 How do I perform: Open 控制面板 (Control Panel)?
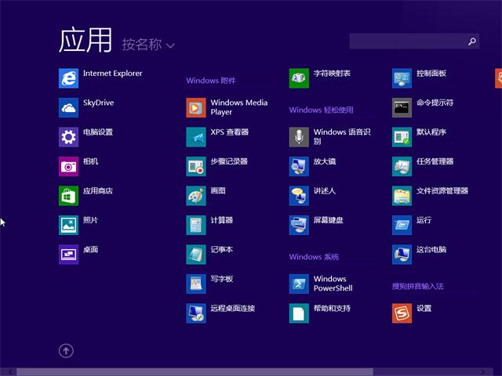pyautogui.click(x=402, y=78)
